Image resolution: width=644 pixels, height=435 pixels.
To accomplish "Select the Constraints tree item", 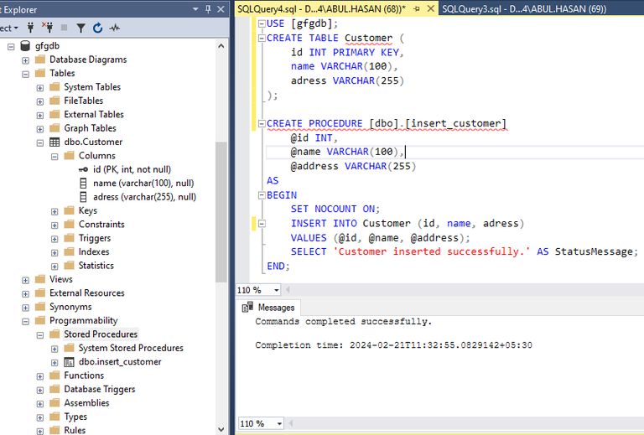I will (101, 224).
